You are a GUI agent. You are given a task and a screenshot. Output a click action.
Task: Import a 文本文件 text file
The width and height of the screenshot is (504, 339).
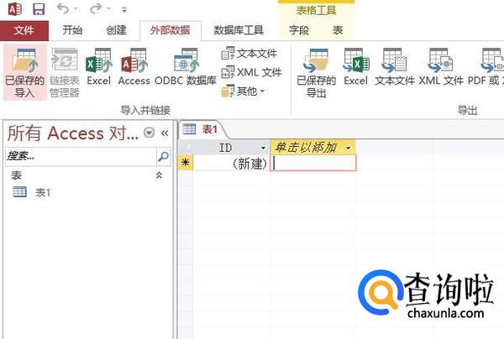pos(249,54)
